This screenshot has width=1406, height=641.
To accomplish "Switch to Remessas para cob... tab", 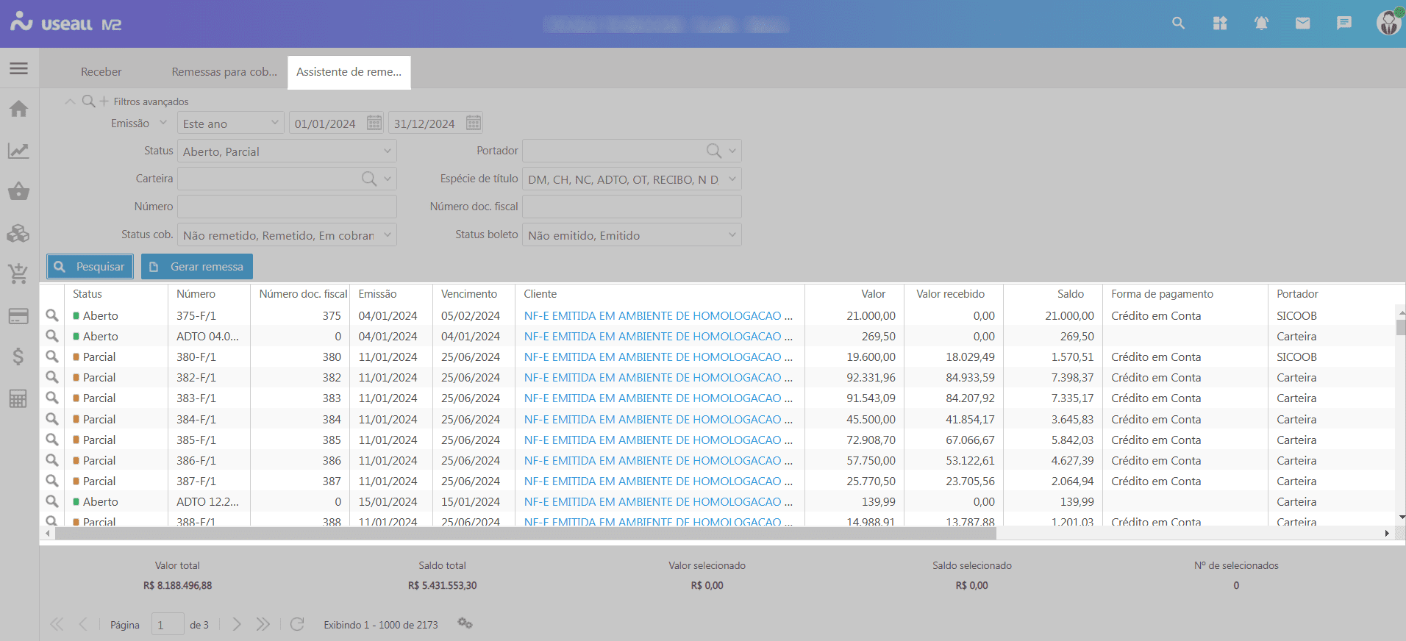I will click(224, 72).
